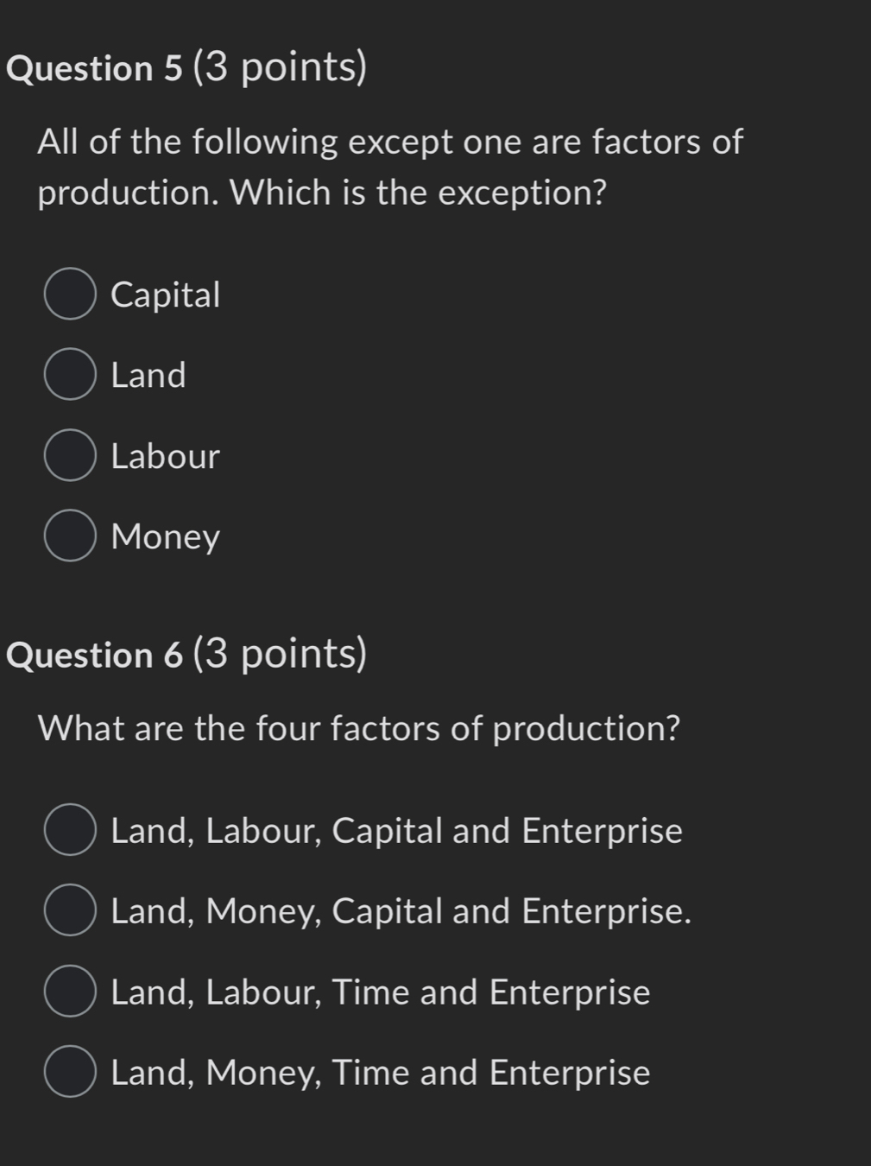This screenshot has height=1166, width=871.
Task: Click the Capital answer label text
Action: pos(166,294)
